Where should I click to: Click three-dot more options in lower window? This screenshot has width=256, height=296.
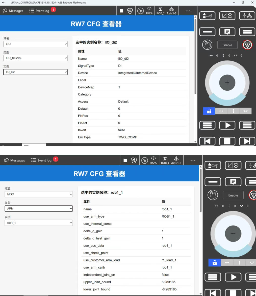tap(193, 160)
